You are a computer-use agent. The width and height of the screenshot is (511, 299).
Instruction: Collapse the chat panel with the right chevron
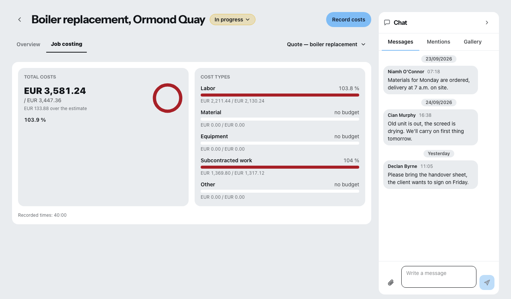[487, 23]
